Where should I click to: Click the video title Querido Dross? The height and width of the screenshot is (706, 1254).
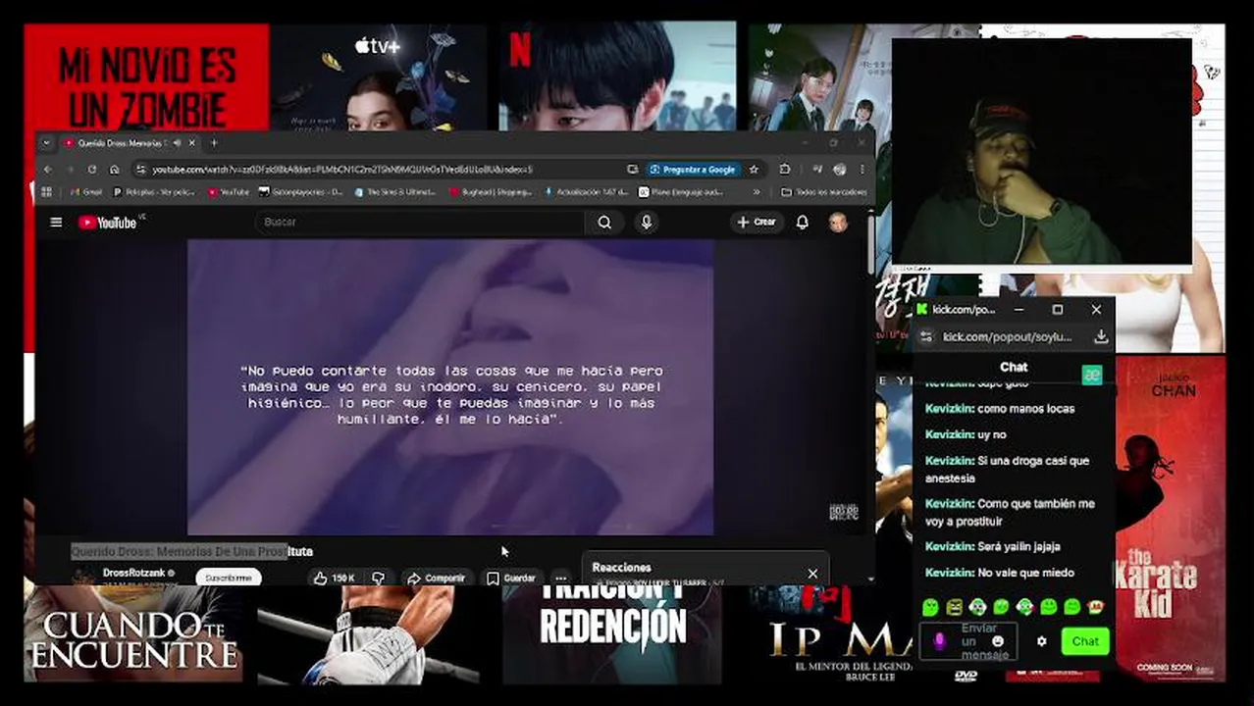click(192, 551)
